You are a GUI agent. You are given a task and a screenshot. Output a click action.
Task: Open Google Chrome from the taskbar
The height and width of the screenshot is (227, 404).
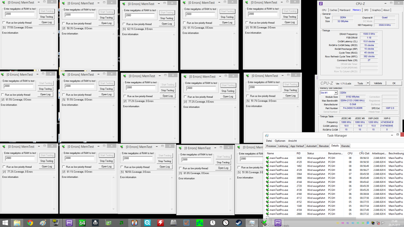[30, 223]
